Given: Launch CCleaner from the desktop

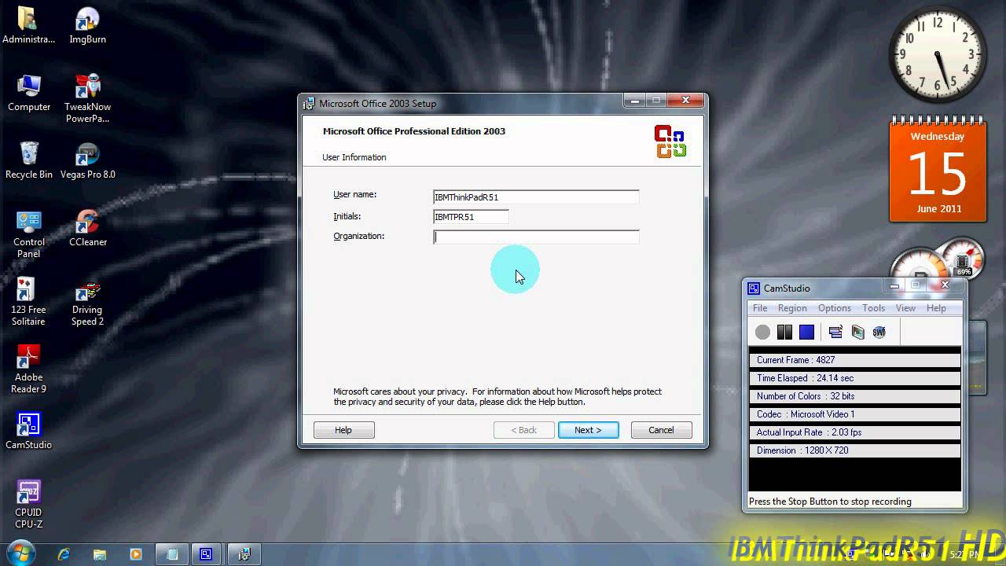Looking at the screenshot, I should pos(87,228).
